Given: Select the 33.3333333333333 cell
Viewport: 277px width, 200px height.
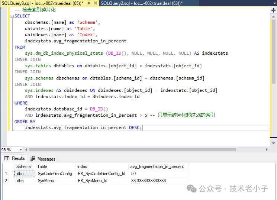Looking at the screenshot, I should coord(158,181).
